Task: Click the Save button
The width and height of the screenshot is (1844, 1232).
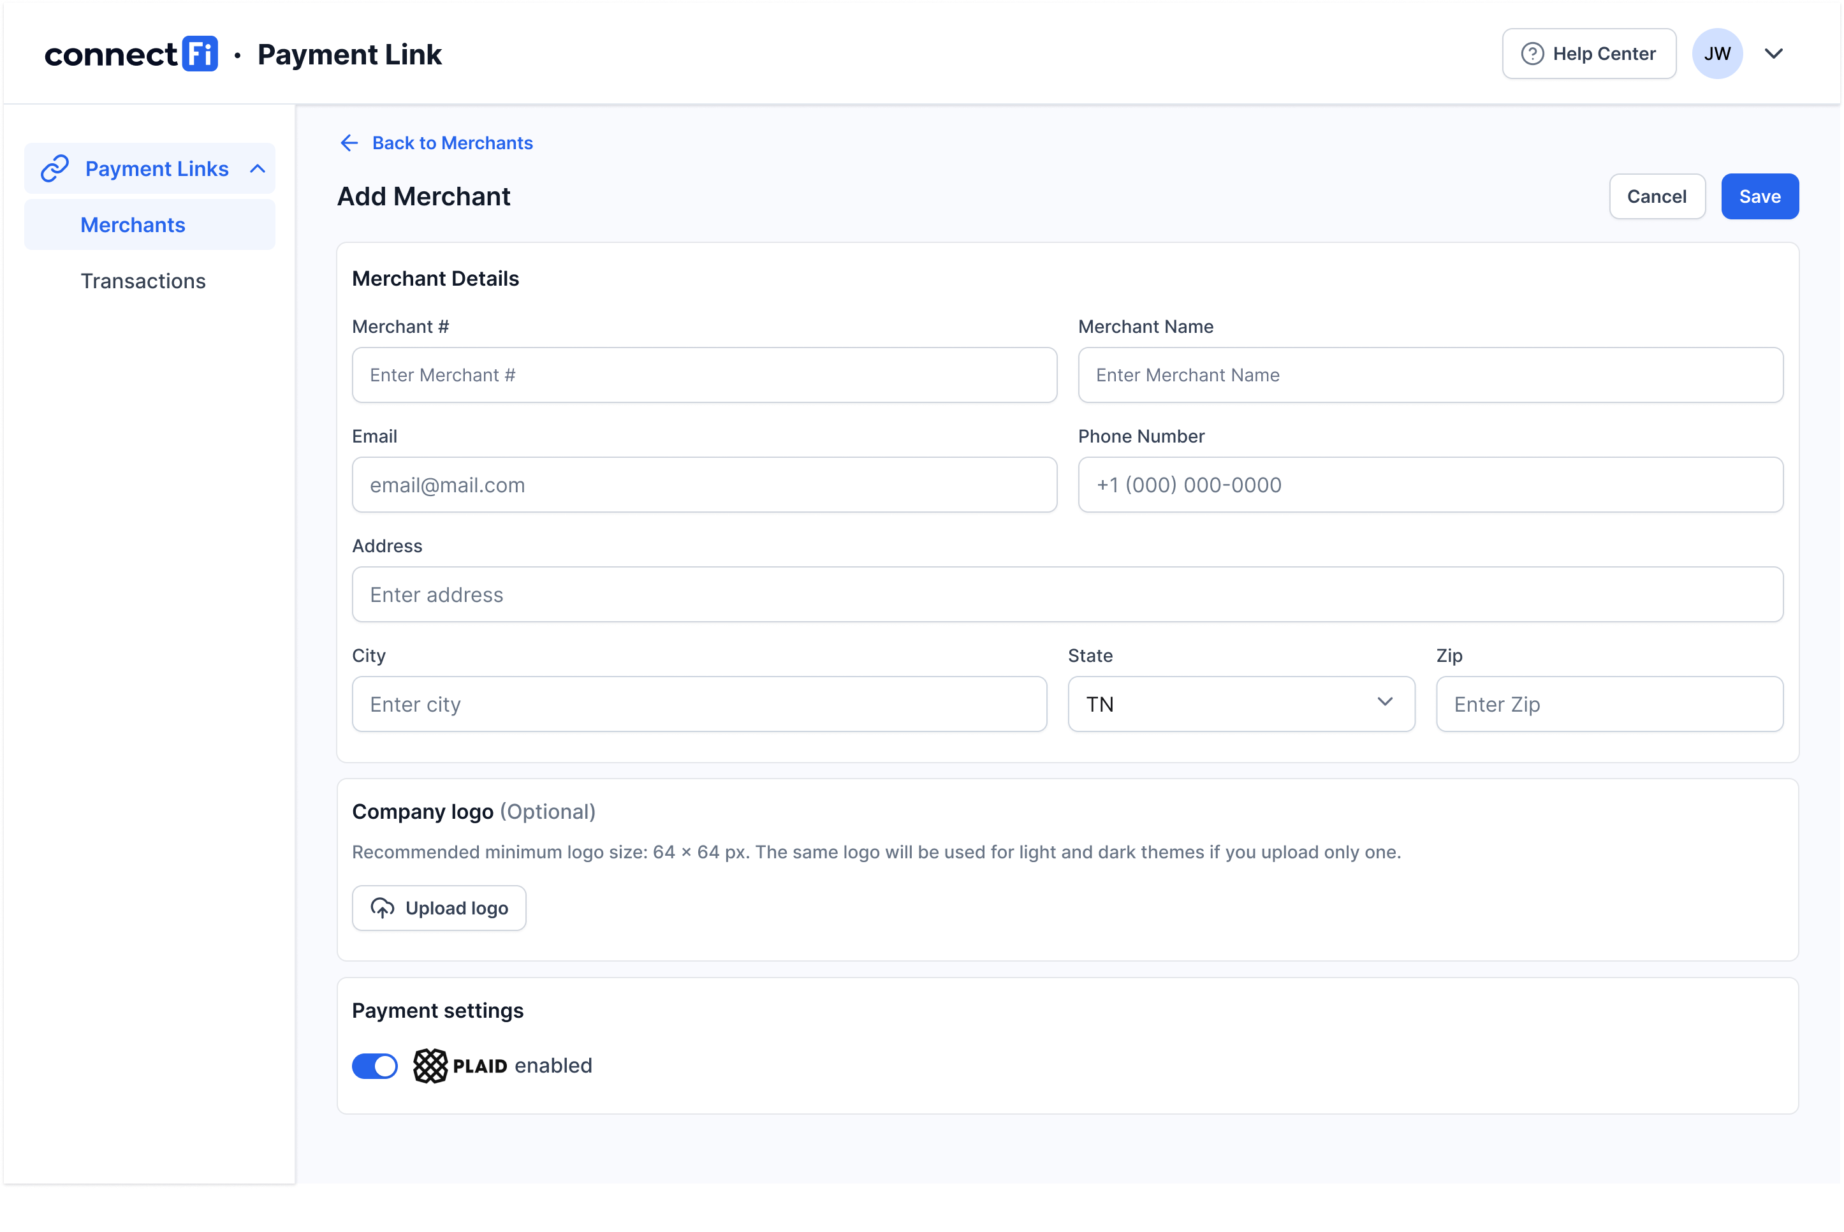Action: (1759, 196)
